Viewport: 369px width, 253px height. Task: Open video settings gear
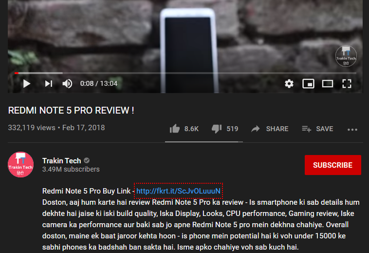289,84
